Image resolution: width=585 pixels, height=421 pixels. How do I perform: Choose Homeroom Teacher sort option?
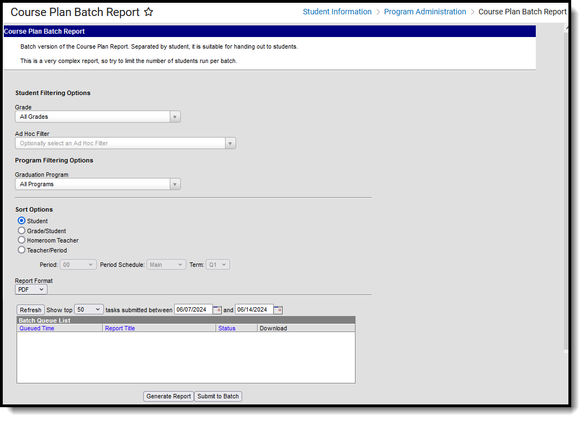point(22,240)
